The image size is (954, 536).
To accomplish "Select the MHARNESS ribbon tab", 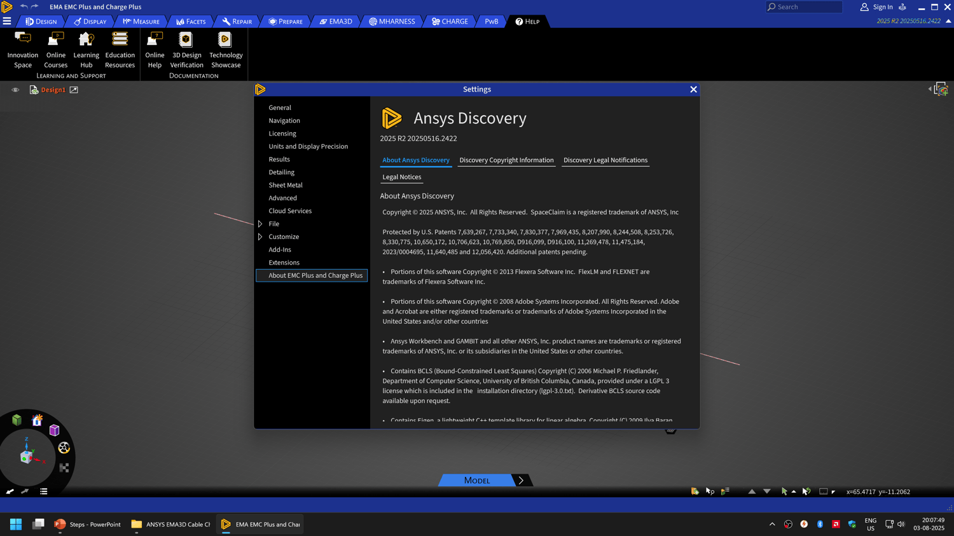I will [392, 22].
